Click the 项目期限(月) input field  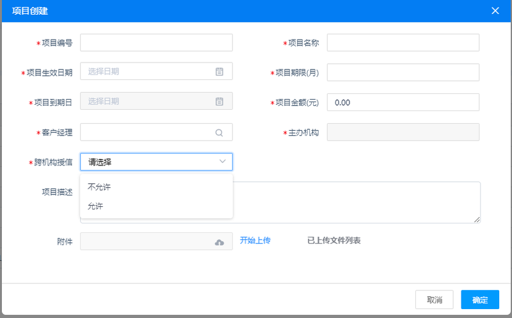(x=403, y=72)
